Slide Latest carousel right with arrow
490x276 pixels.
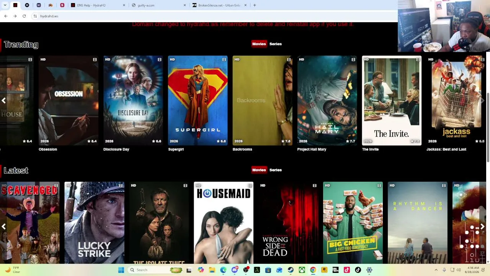point(483,227)
